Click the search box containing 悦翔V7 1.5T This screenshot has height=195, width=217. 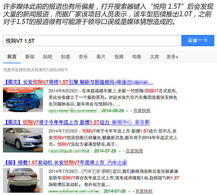point(90,41)
